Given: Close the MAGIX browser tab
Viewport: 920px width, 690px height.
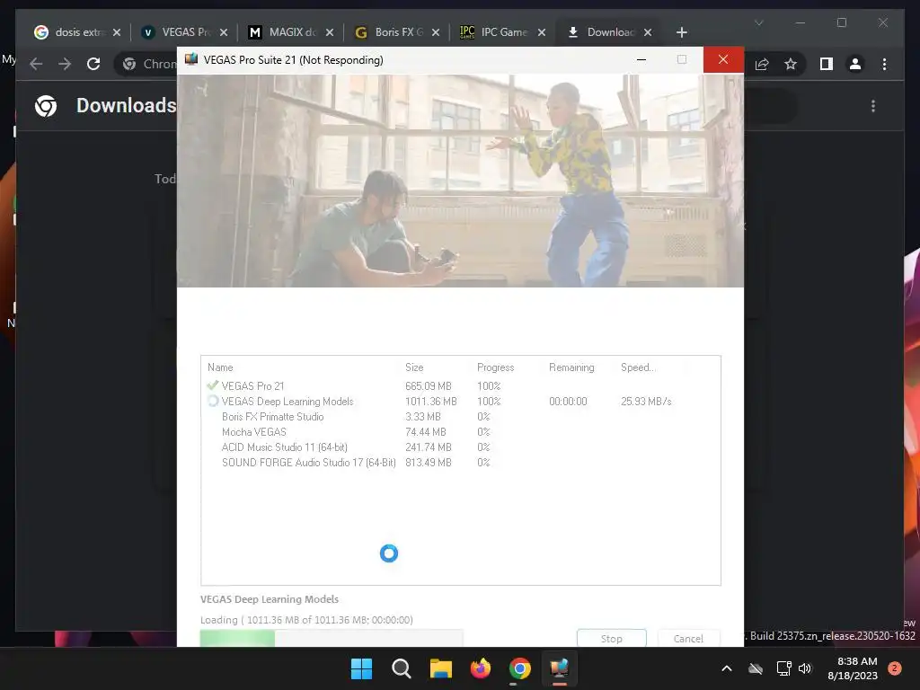Looking at the screenshot, I should (330, 32).
